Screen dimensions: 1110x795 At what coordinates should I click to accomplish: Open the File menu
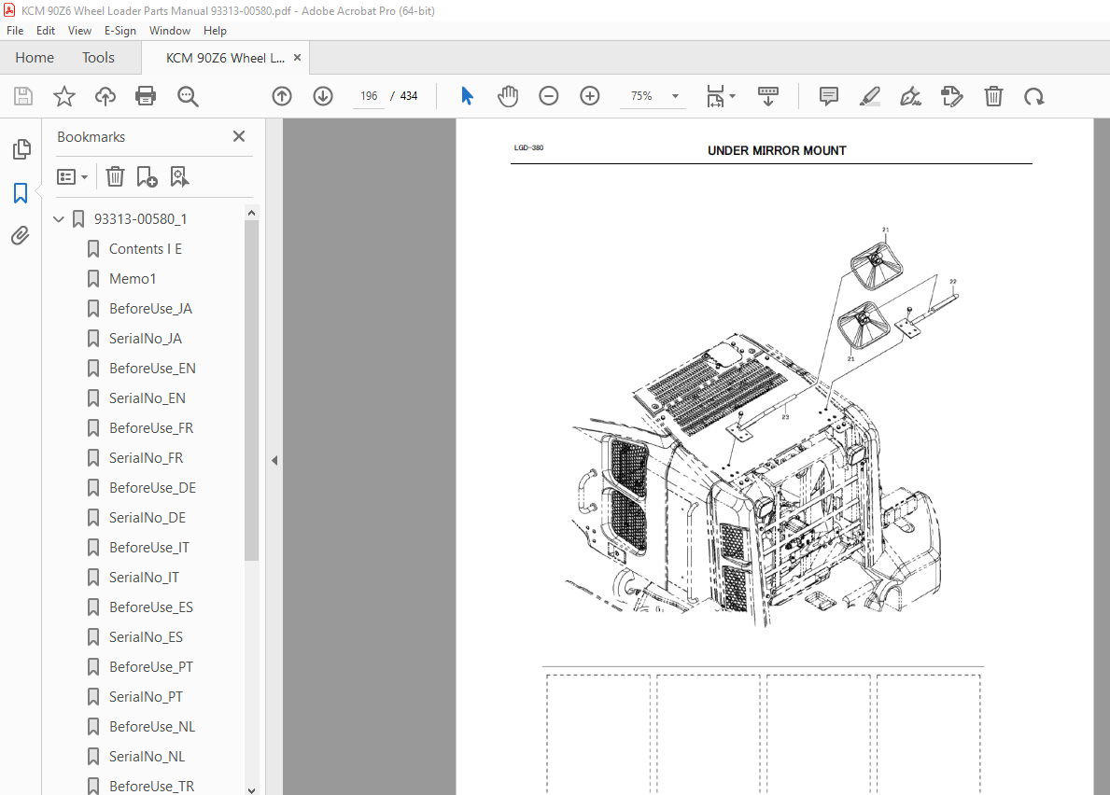(15, 31)
